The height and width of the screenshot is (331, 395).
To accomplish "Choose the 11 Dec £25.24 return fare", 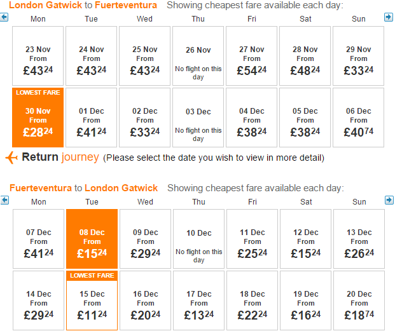I will coord(252,239).
